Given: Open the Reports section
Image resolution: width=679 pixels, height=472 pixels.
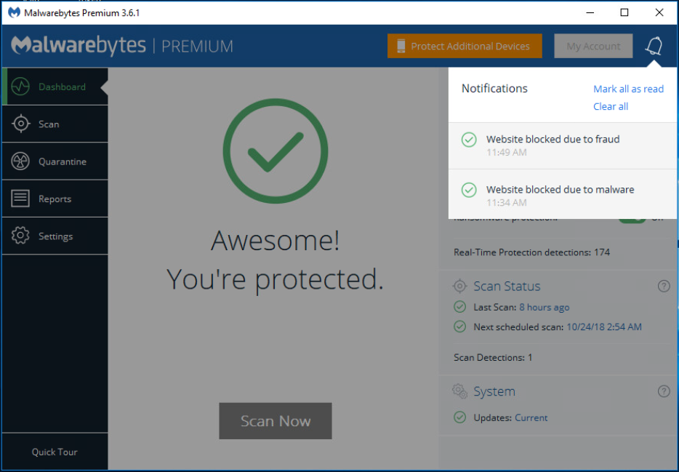Looking at the screenshot, I should pos(55,199).
